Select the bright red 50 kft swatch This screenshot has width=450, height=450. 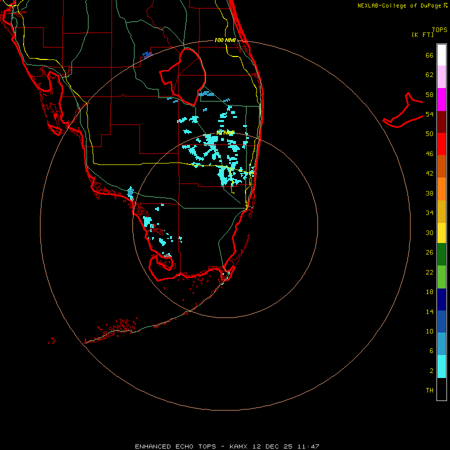tap(441, 144)
